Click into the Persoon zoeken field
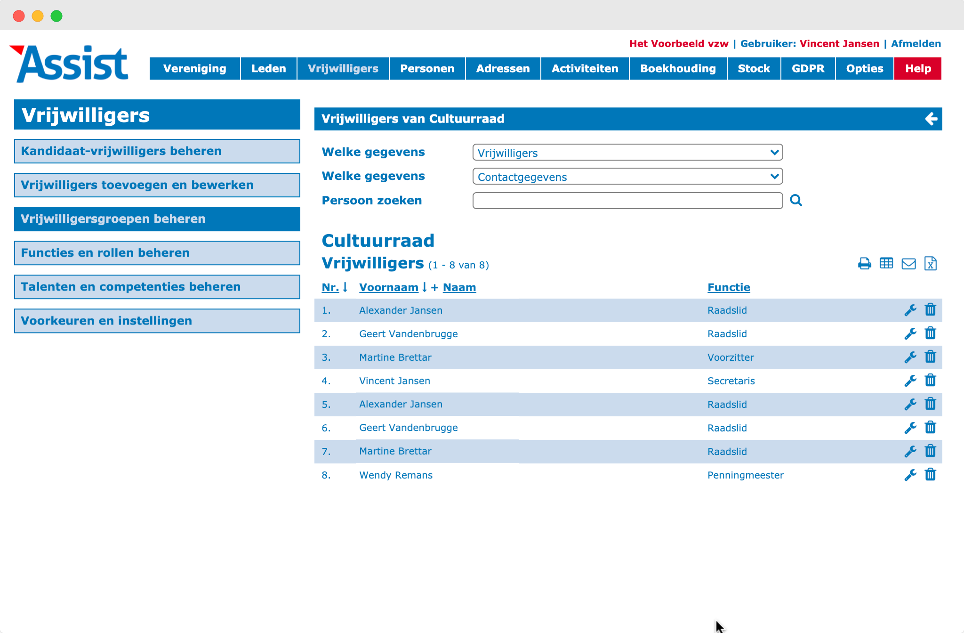This screenshot has width=964, height=633. pyautogui.click(x=627, y=201)
